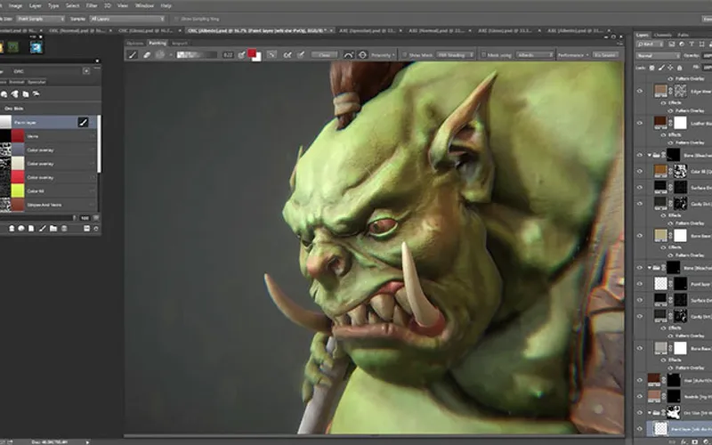Switch to the Import tab
The image size is (712, 445).
coord(180,43)
